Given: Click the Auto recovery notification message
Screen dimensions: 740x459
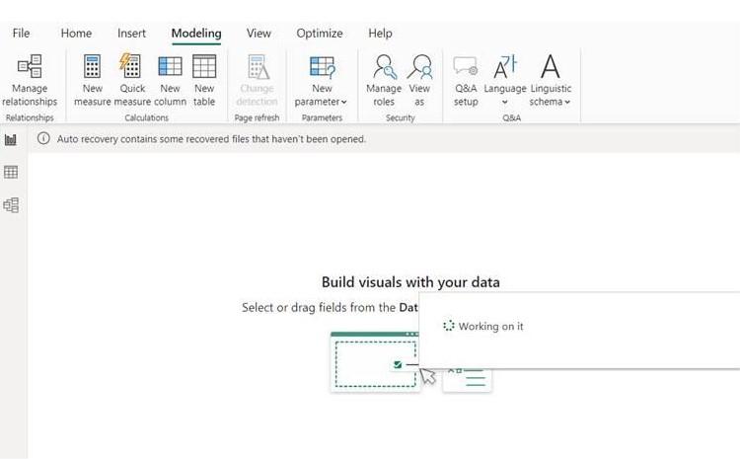Looking at the screenshot, I should [x=211, y=139].
